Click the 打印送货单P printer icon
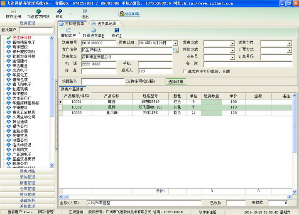The image size is (299, 215). [x=93, y=30]
